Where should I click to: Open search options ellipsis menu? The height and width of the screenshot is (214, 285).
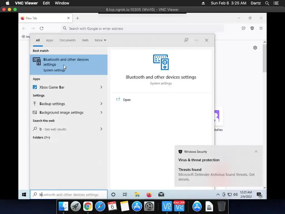click(196, 40)
